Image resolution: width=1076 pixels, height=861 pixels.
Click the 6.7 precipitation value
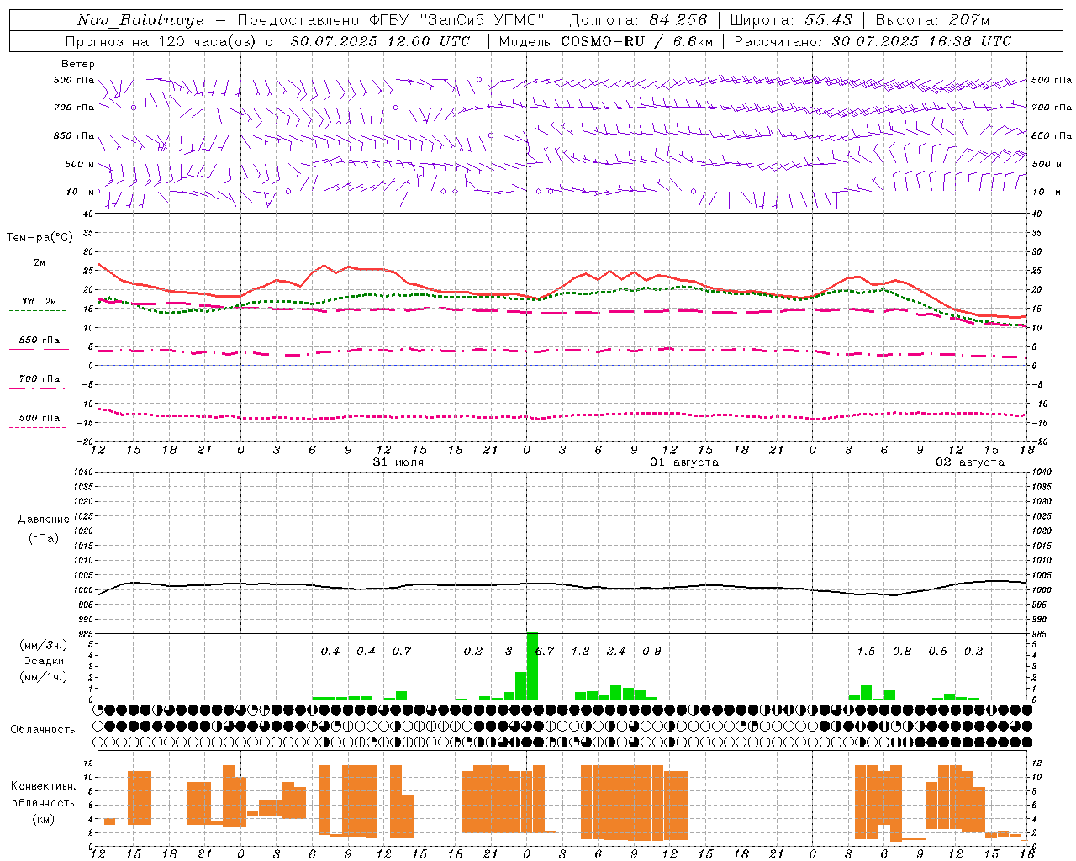545,652
